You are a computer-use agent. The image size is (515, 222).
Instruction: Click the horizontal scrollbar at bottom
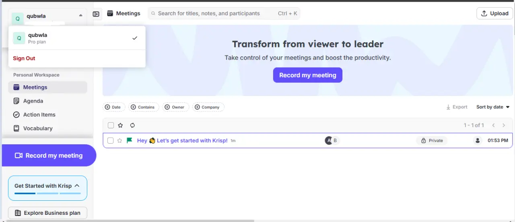coord(130,220)
